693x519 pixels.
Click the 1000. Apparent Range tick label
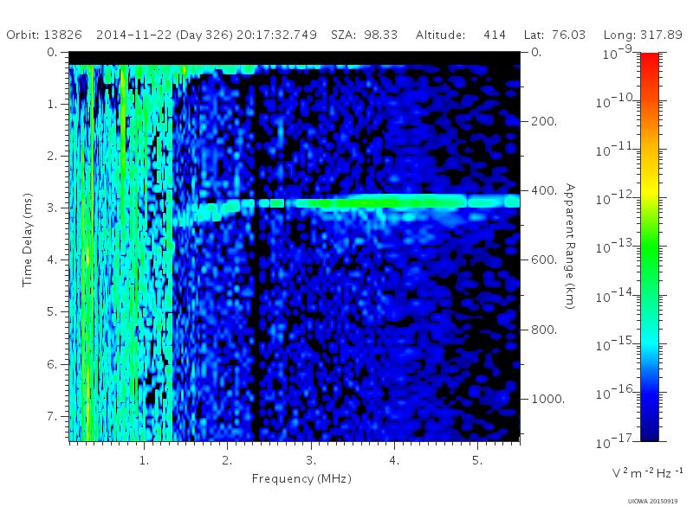click(x=548, y=399)
